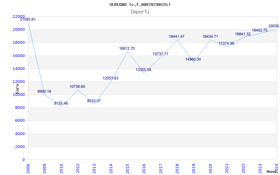The height and width of the screenshot is (175, 280).
Task: Select the 8533.07 data label
Action: pyautogui.click(x=94, y=101)
